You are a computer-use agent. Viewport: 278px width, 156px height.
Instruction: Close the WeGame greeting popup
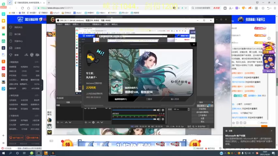click(x=194, y=44)
